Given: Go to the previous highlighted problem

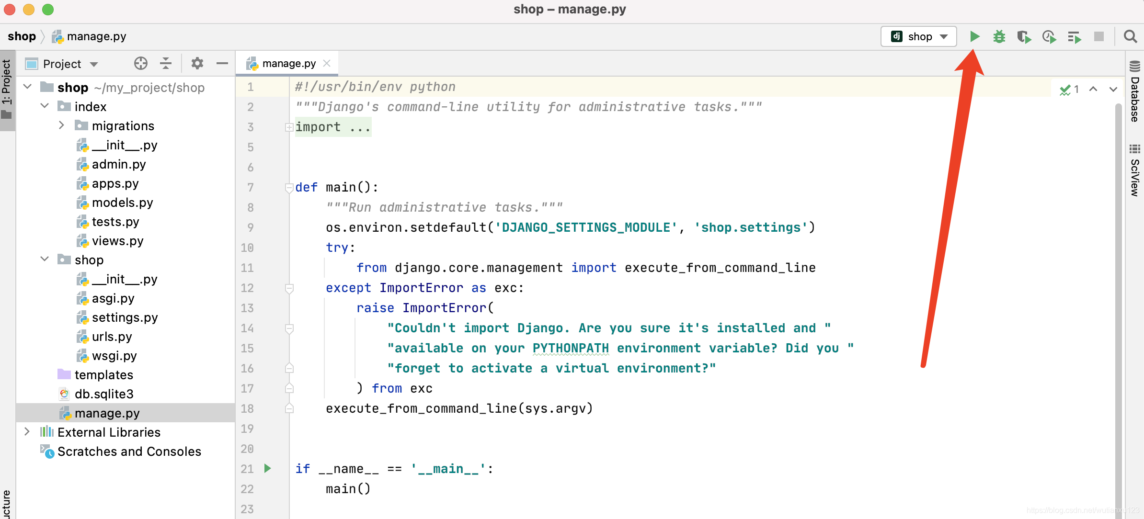Looking at the screenshot, I should pos(1093,89).
